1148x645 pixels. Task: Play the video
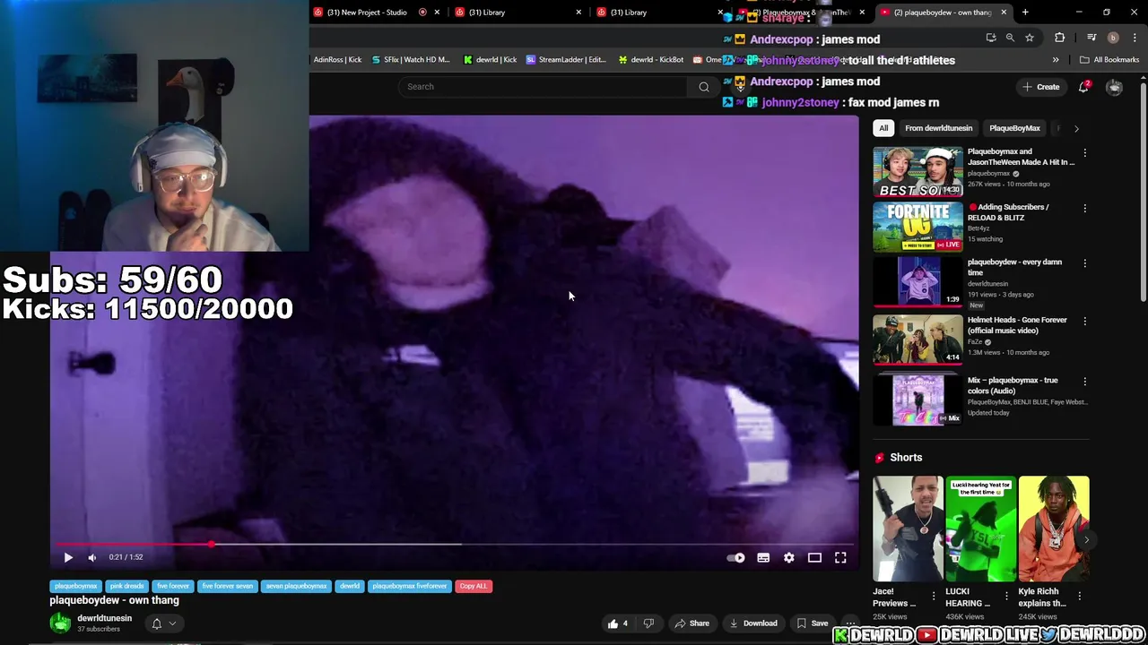coord(68,557)
